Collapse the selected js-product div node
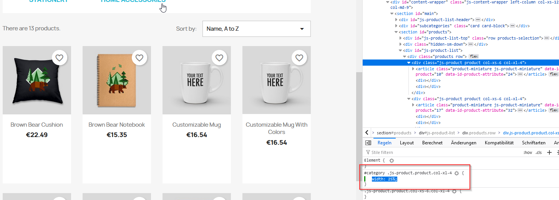 409,63
